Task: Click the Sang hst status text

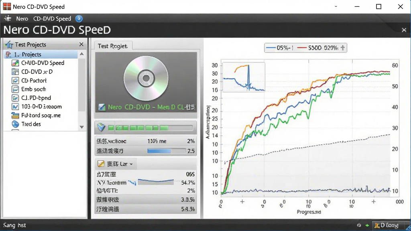Action: 14,225
